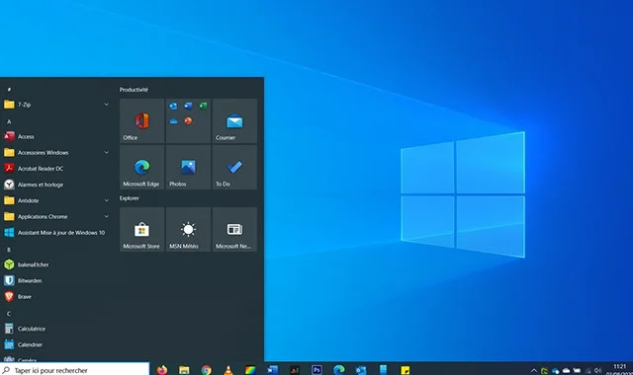The height and width of the screenshot is (375, 633).
Task: Open VLC from the taskbar
Action: 228,370
